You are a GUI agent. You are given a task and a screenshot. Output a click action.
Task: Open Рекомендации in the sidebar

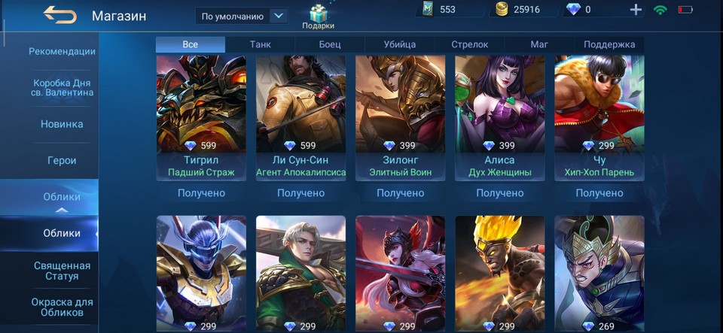62,52
